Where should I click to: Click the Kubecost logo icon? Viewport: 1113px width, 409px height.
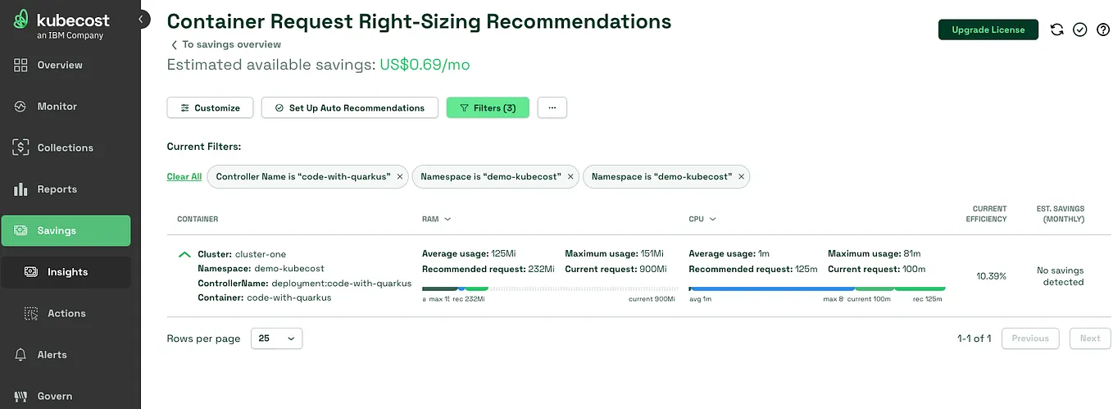tap(22, 20)
